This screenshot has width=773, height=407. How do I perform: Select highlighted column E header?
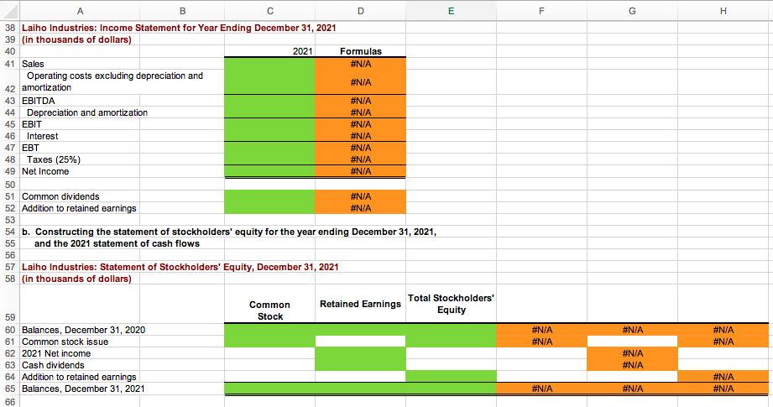pyautogui.click(x=451, y=11)
